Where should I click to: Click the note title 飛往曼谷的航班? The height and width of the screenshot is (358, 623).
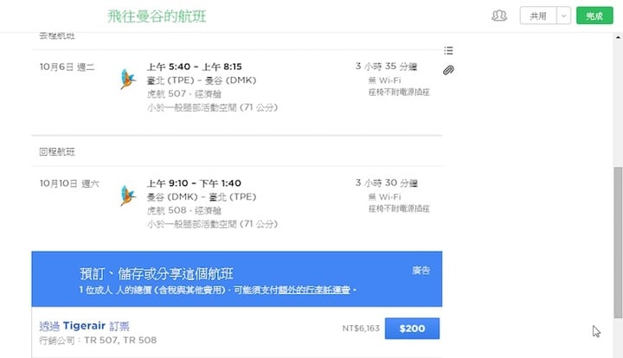tap(157, 16)
